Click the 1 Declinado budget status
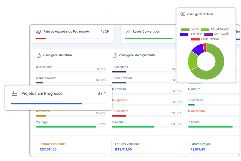This screenshot has width=241, height=161. (x=120, y=111)
